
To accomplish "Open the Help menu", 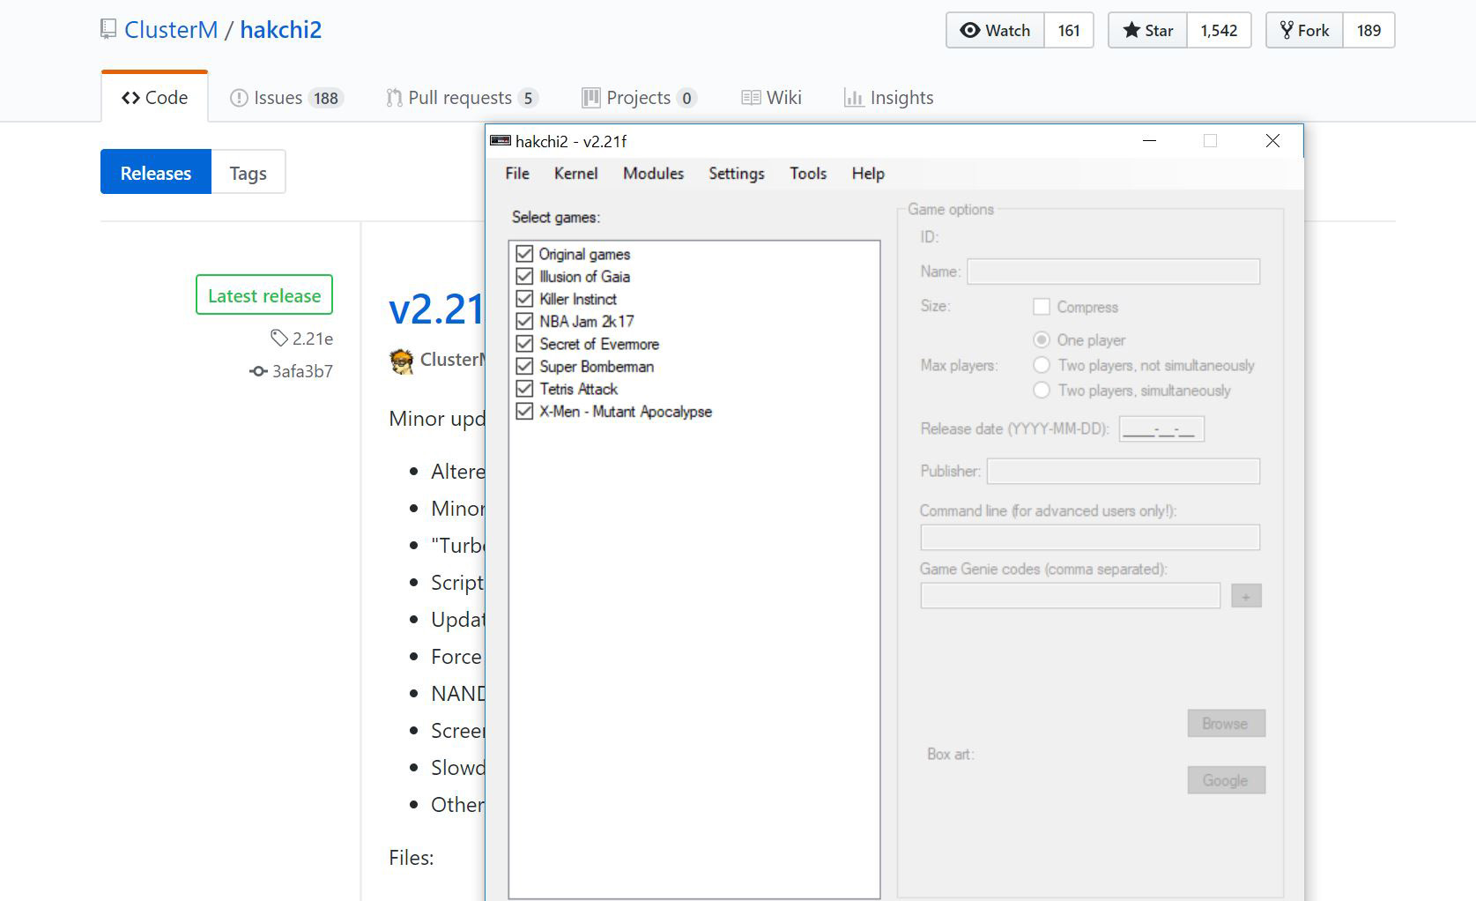I will 868,174.
